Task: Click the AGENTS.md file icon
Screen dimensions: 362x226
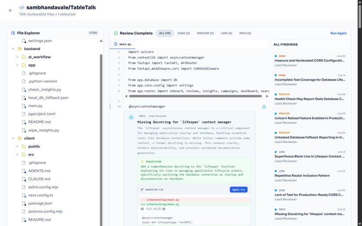Action: pos(24,171)
